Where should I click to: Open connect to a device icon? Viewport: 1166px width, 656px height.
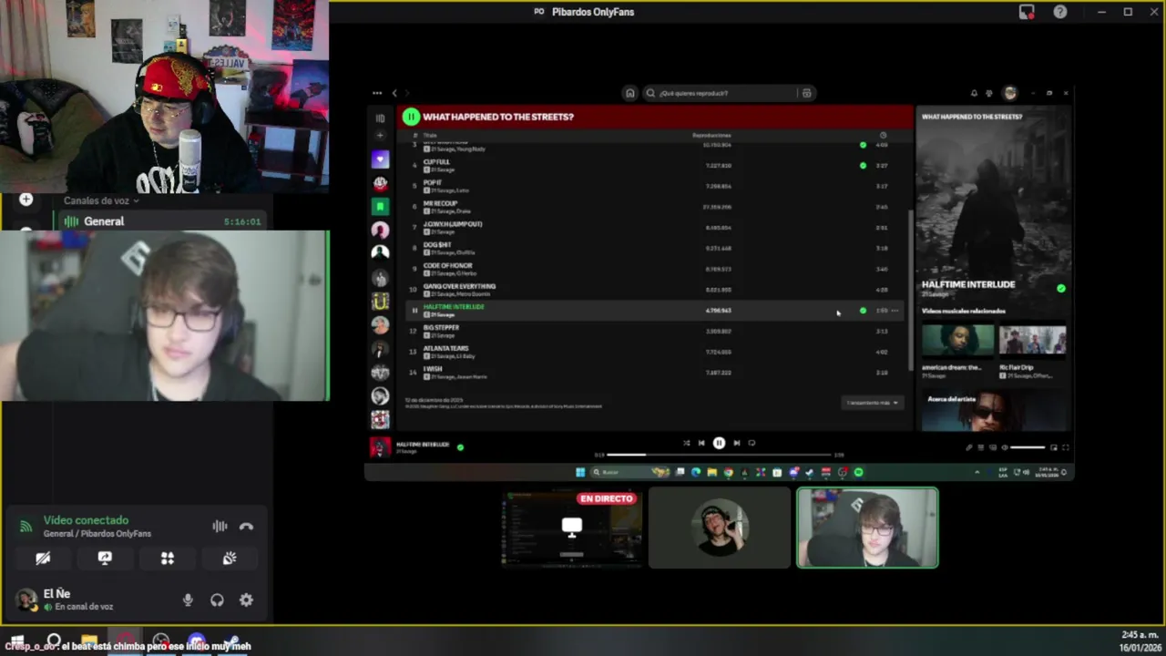[x=993, y=447]
